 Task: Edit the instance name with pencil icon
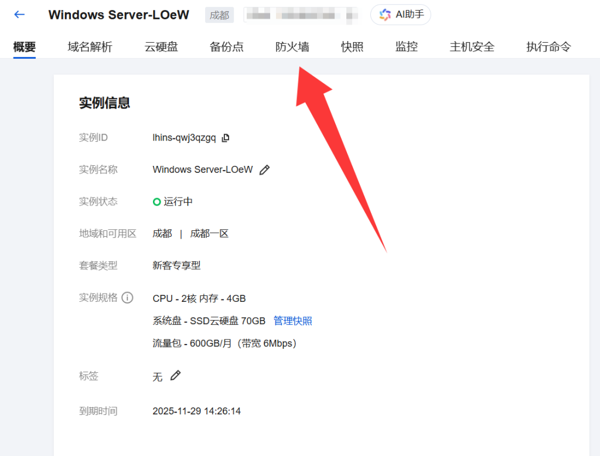pyautogui.click(x=264, y=170)
